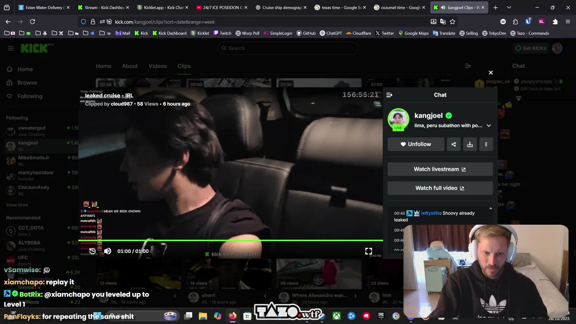Bookmark this page with the star

452,22
